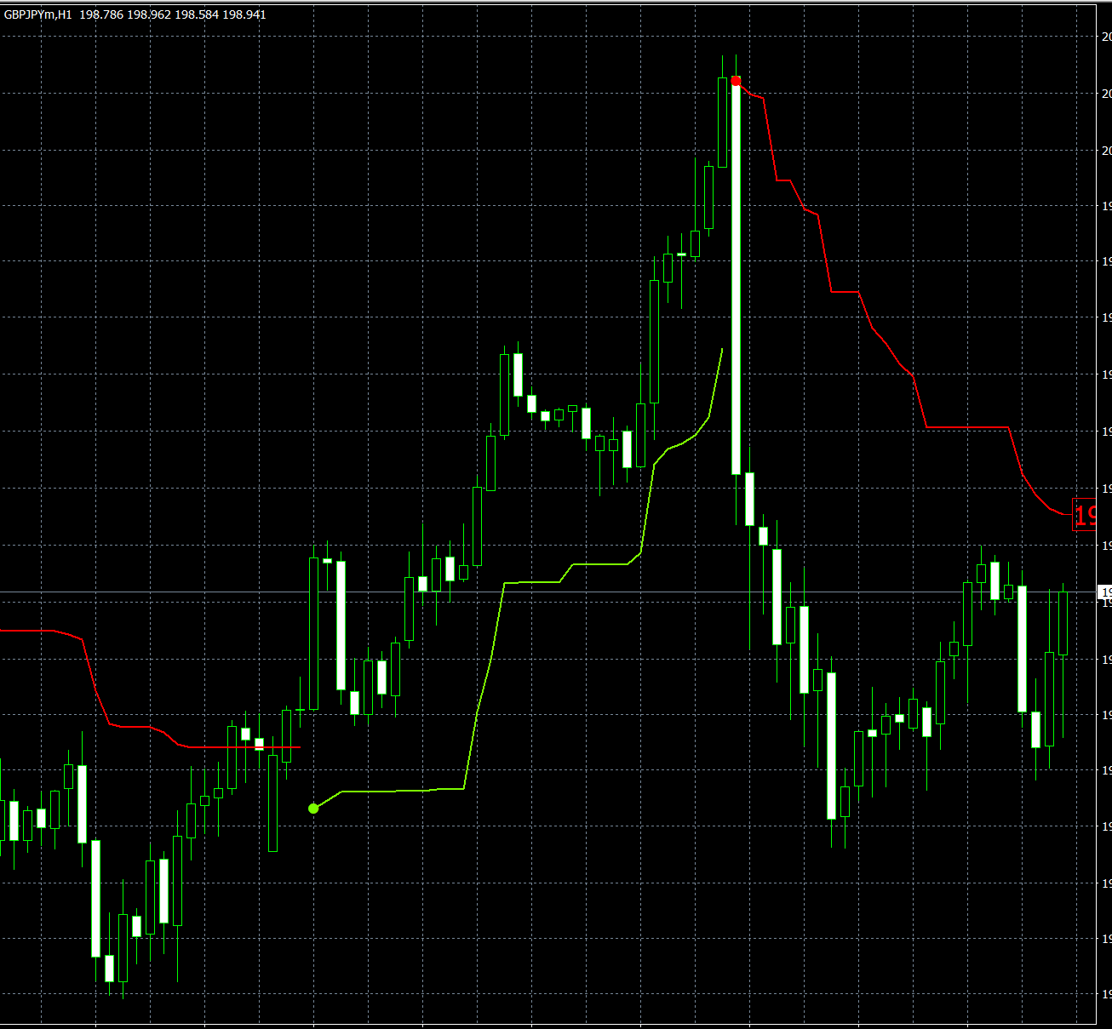Select the GBPJPYm,H1 symbol title

(38, 14)
